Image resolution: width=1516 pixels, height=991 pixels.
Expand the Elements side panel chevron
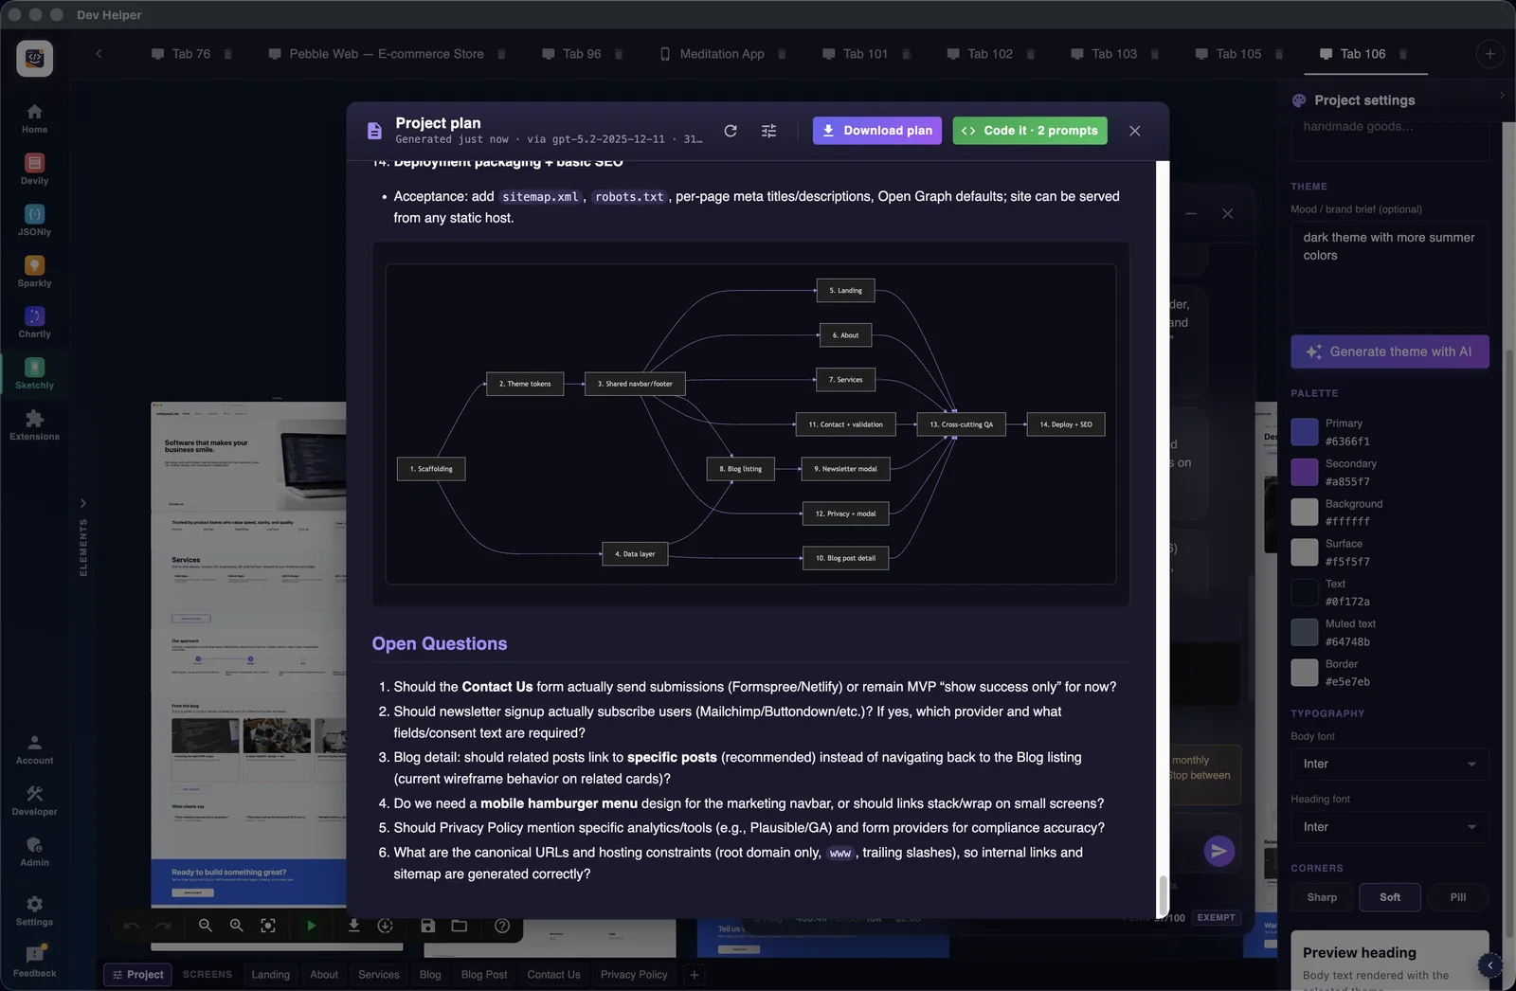click(83, 503)
